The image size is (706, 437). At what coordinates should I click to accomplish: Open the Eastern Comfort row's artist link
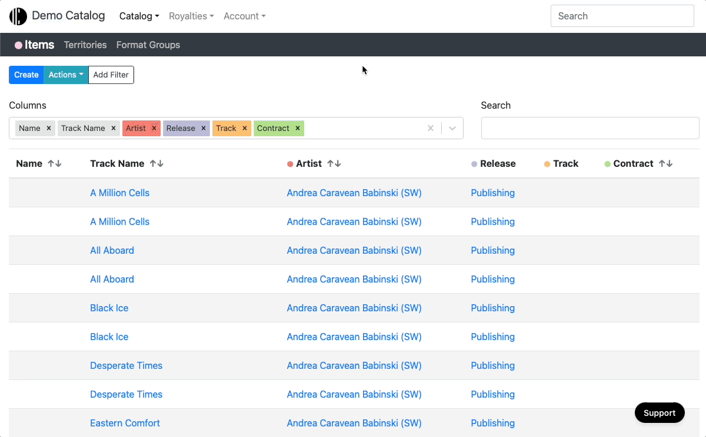(x=354, y=423)
